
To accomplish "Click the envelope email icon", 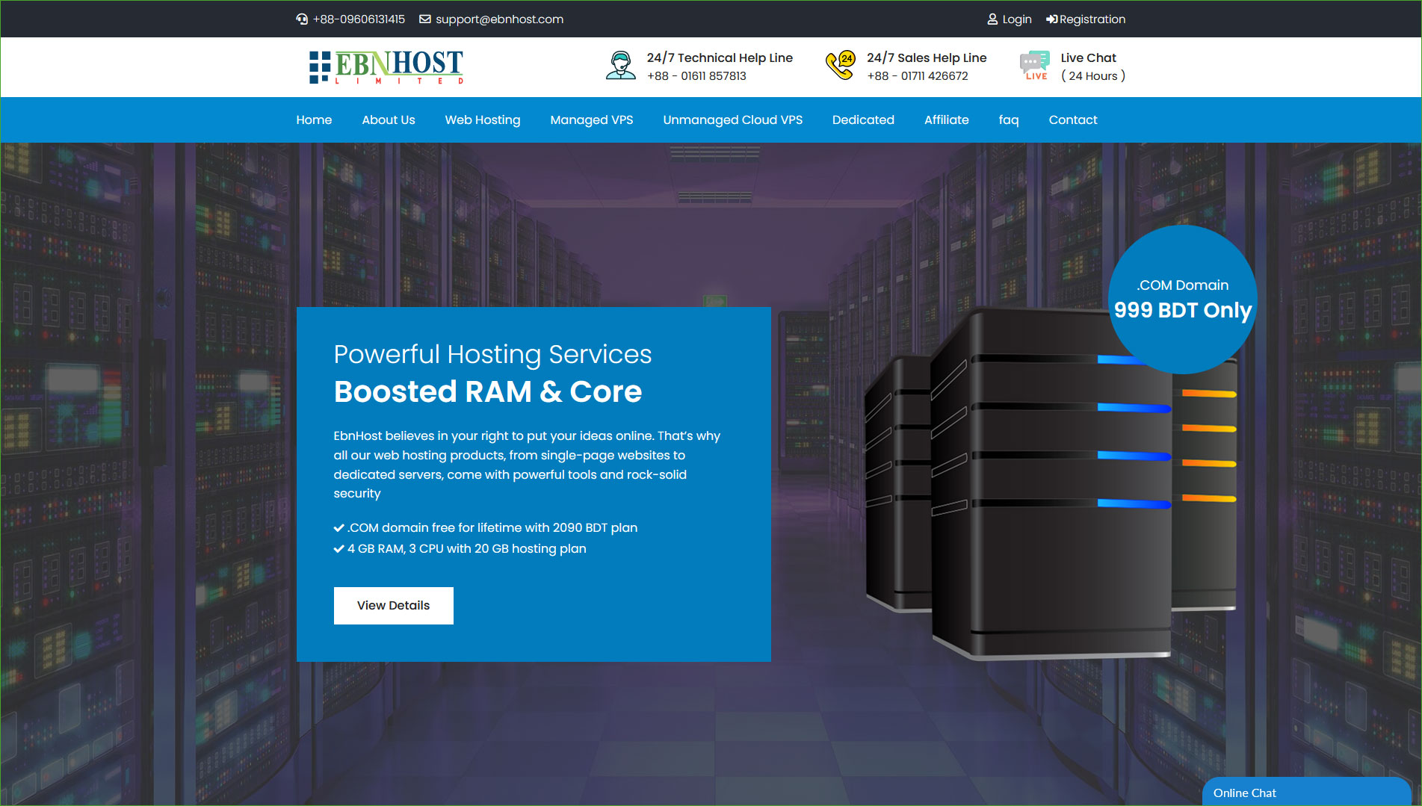I will 425,19.
